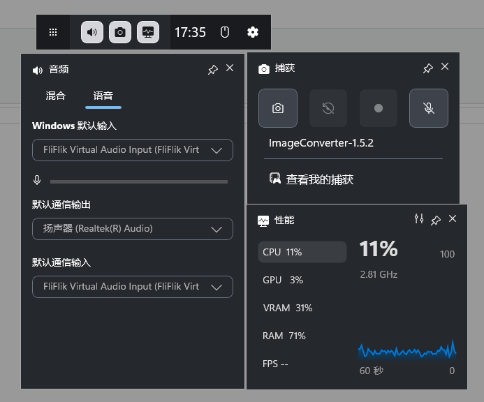Switch to the 混合 tab
This screenshot has width=484, height=402.
point(56,96)
